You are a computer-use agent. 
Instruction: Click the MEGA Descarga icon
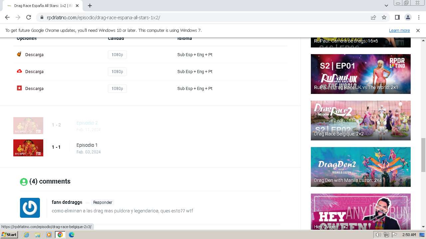(x=19, y=71)
